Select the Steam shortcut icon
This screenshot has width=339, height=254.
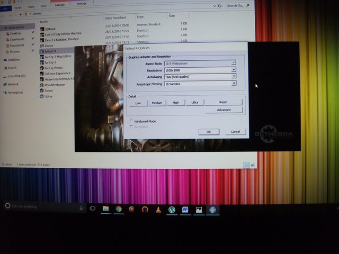tap(42, 90)
